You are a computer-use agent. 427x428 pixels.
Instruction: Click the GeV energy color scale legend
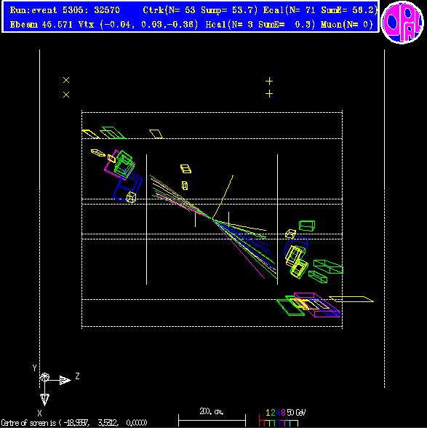pyautogui.click(x=282, y=418)
